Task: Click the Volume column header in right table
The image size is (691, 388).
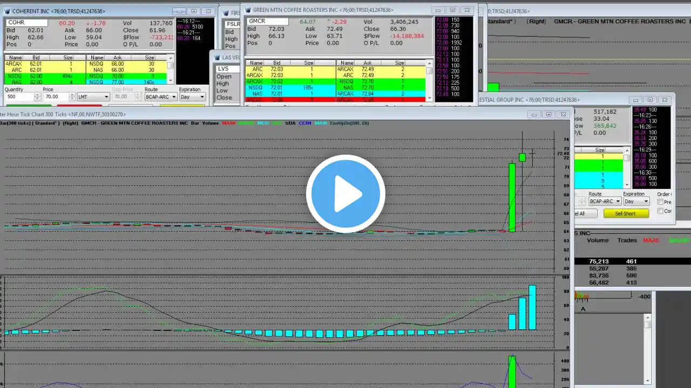Action: point(598,240)
